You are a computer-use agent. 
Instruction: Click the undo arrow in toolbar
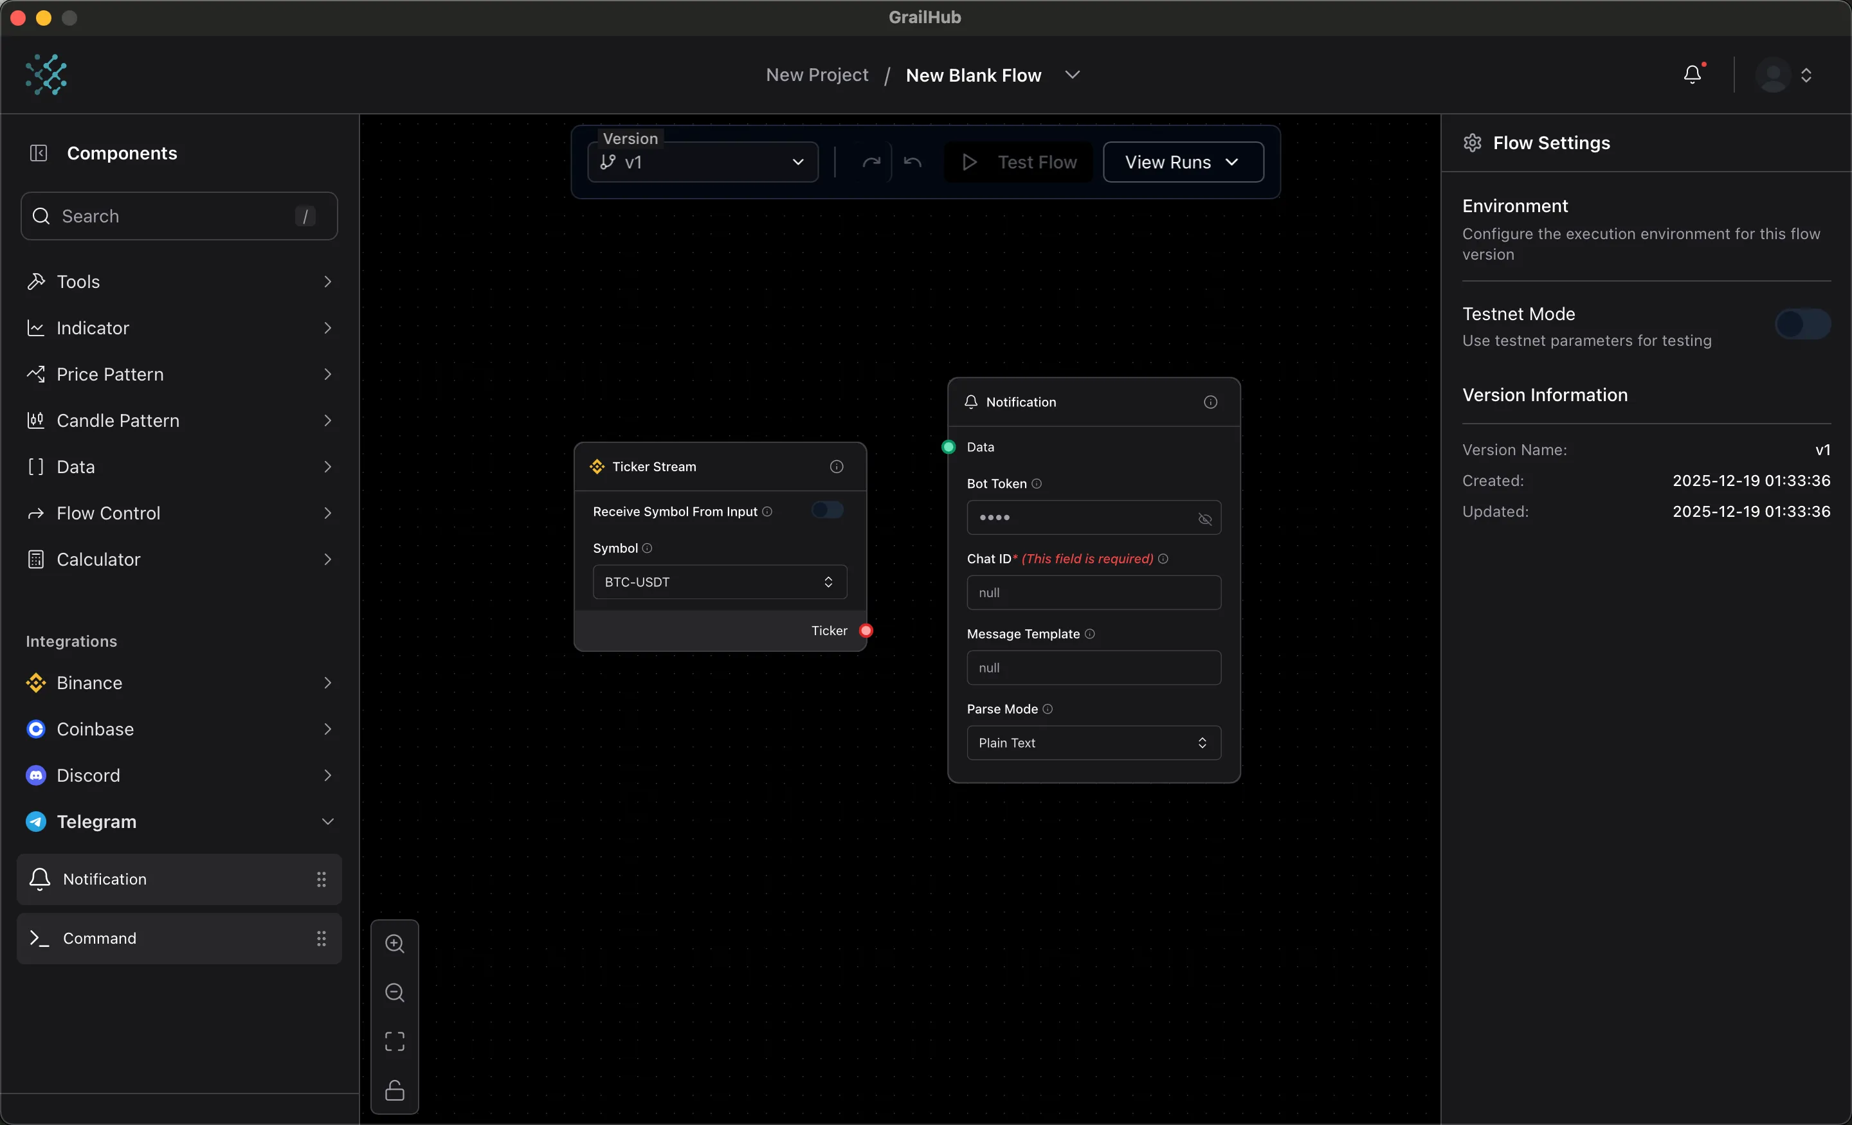pyautogui.click(x=912, y=163)
